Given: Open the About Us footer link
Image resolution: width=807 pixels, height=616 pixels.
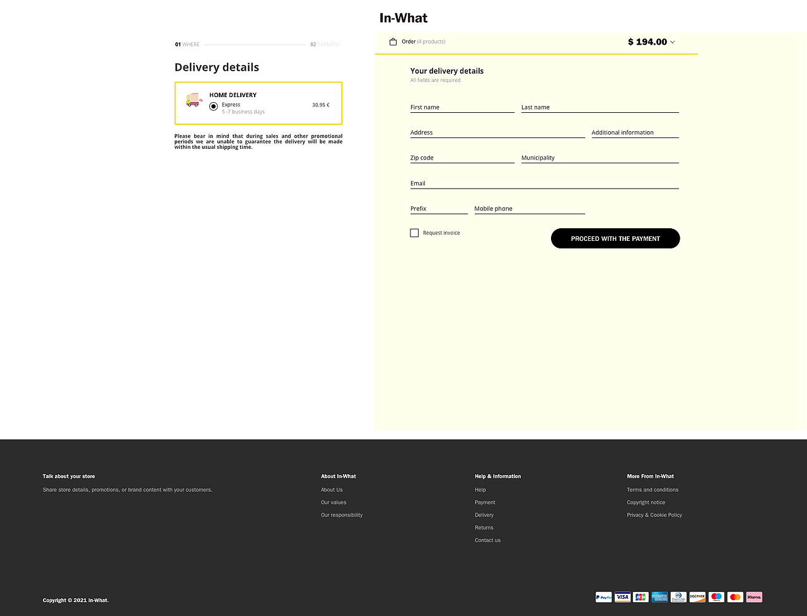Looking at the screenshot, I should (x=332, y=490).
